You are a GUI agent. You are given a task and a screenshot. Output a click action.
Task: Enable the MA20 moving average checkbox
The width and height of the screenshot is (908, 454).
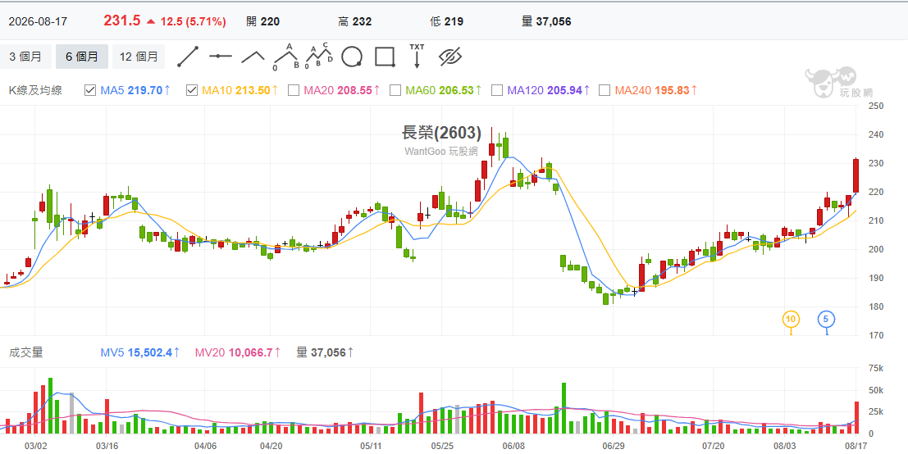click(x=294, y=90)
